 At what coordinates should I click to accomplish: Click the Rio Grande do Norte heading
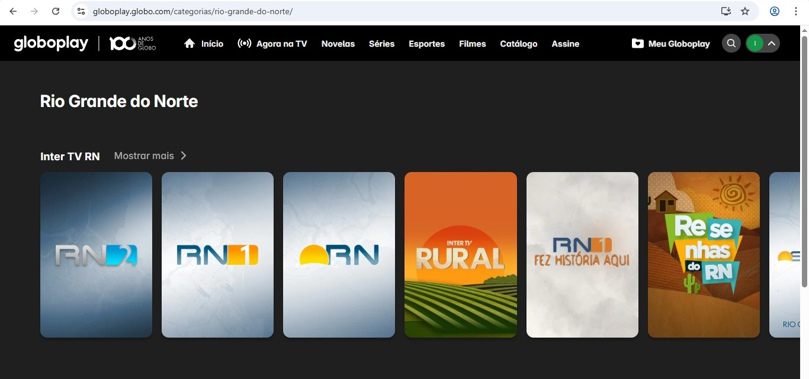coord(119,102)
